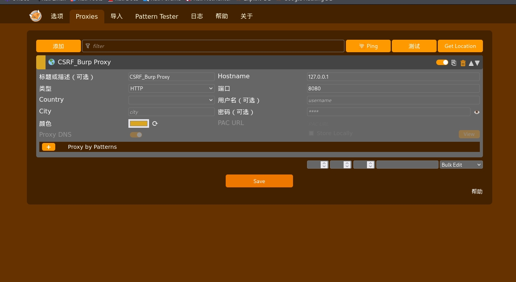Click the globe icon beside CSRF_Burp Proxy
This screenshot has height=282, width=516.
click(51, 62)
